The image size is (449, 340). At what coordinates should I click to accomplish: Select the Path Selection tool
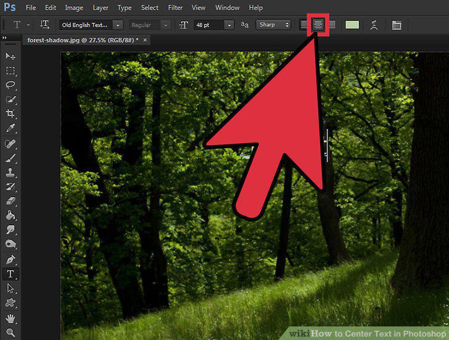[x=10, y=288]
